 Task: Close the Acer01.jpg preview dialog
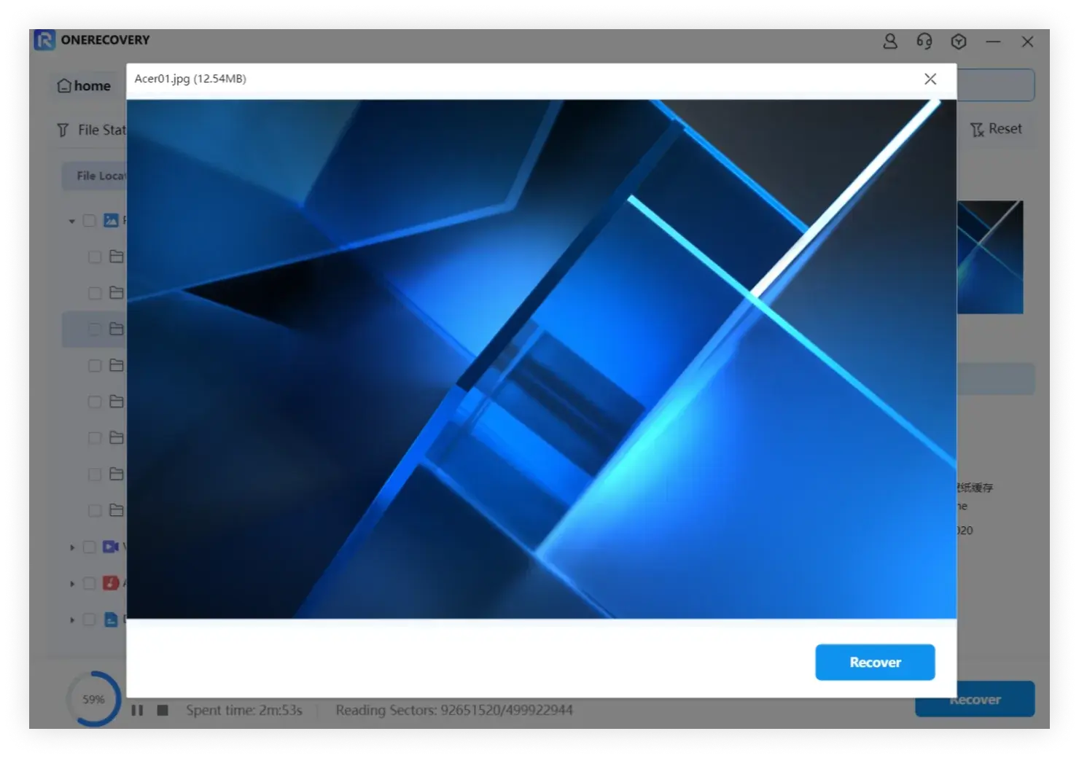click(930, 79)
